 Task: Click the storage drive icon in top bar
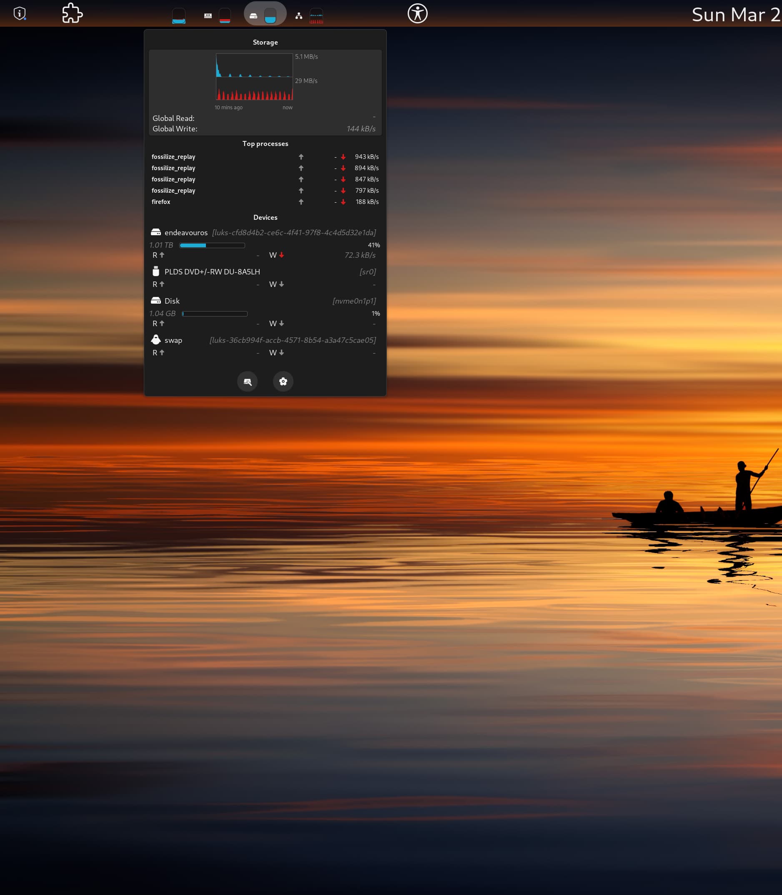click(x=253, y=16)
